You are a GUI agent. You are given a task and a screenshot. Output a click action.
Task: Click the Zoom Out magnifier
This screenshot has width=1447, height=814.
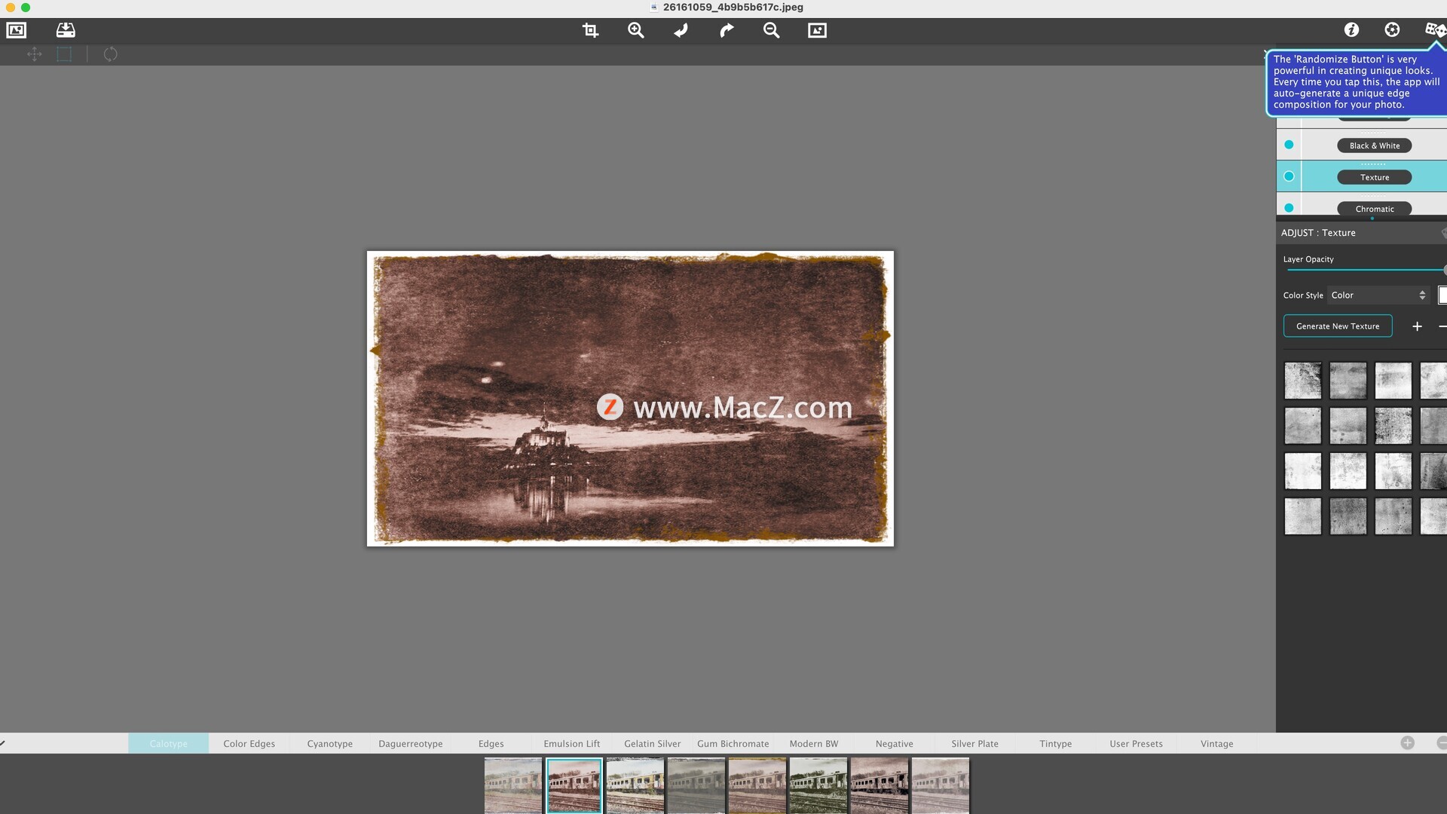click(x=771, y=30)
